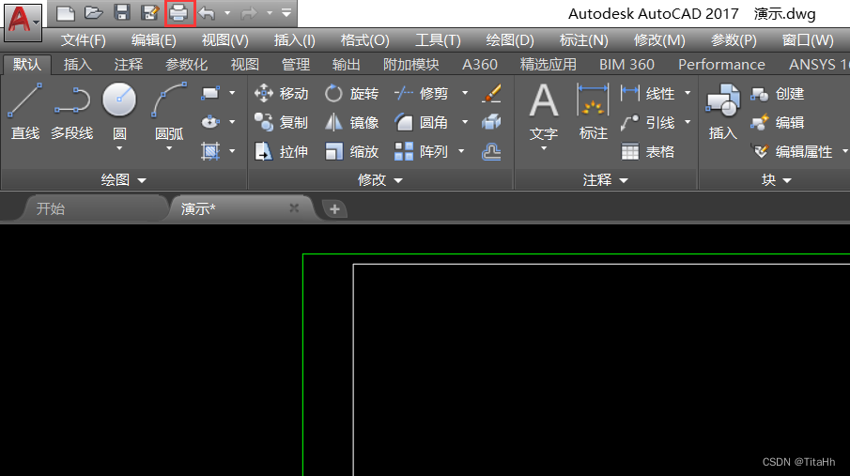The image size is (850, 476).
Task: Click the erase tool icon
Action: 491,93
